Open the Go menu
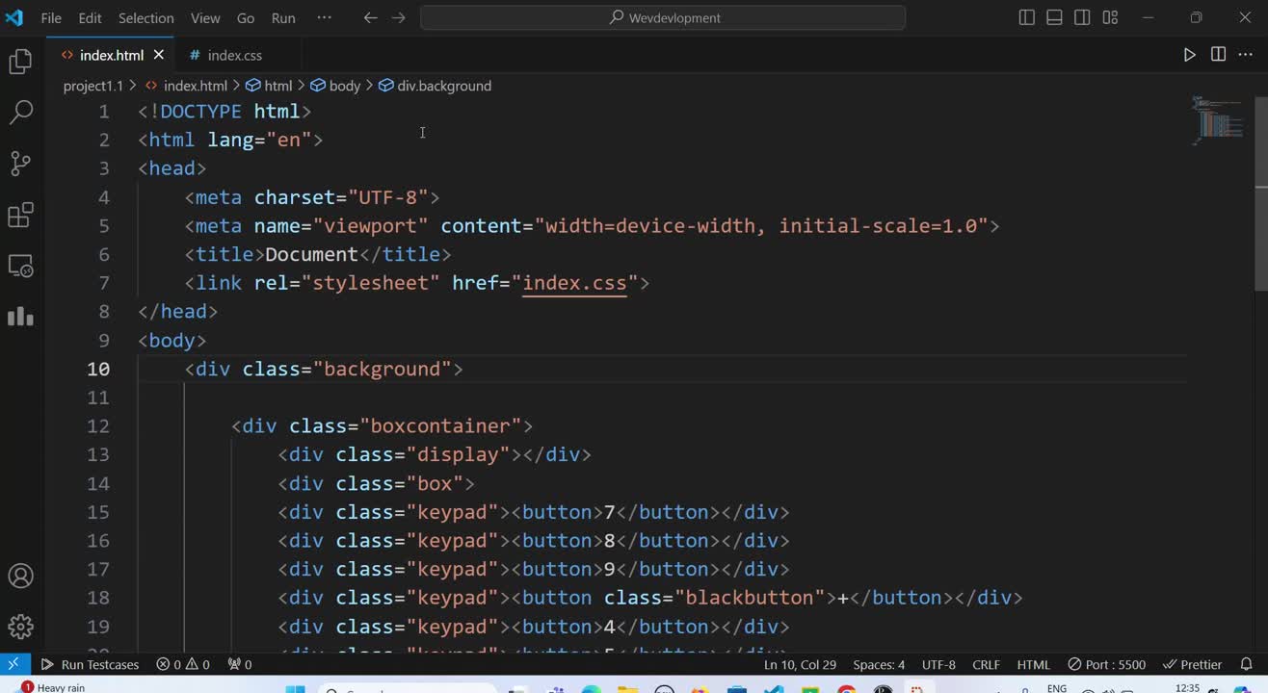Screen dimensions: 1268x693 point(246,17)
